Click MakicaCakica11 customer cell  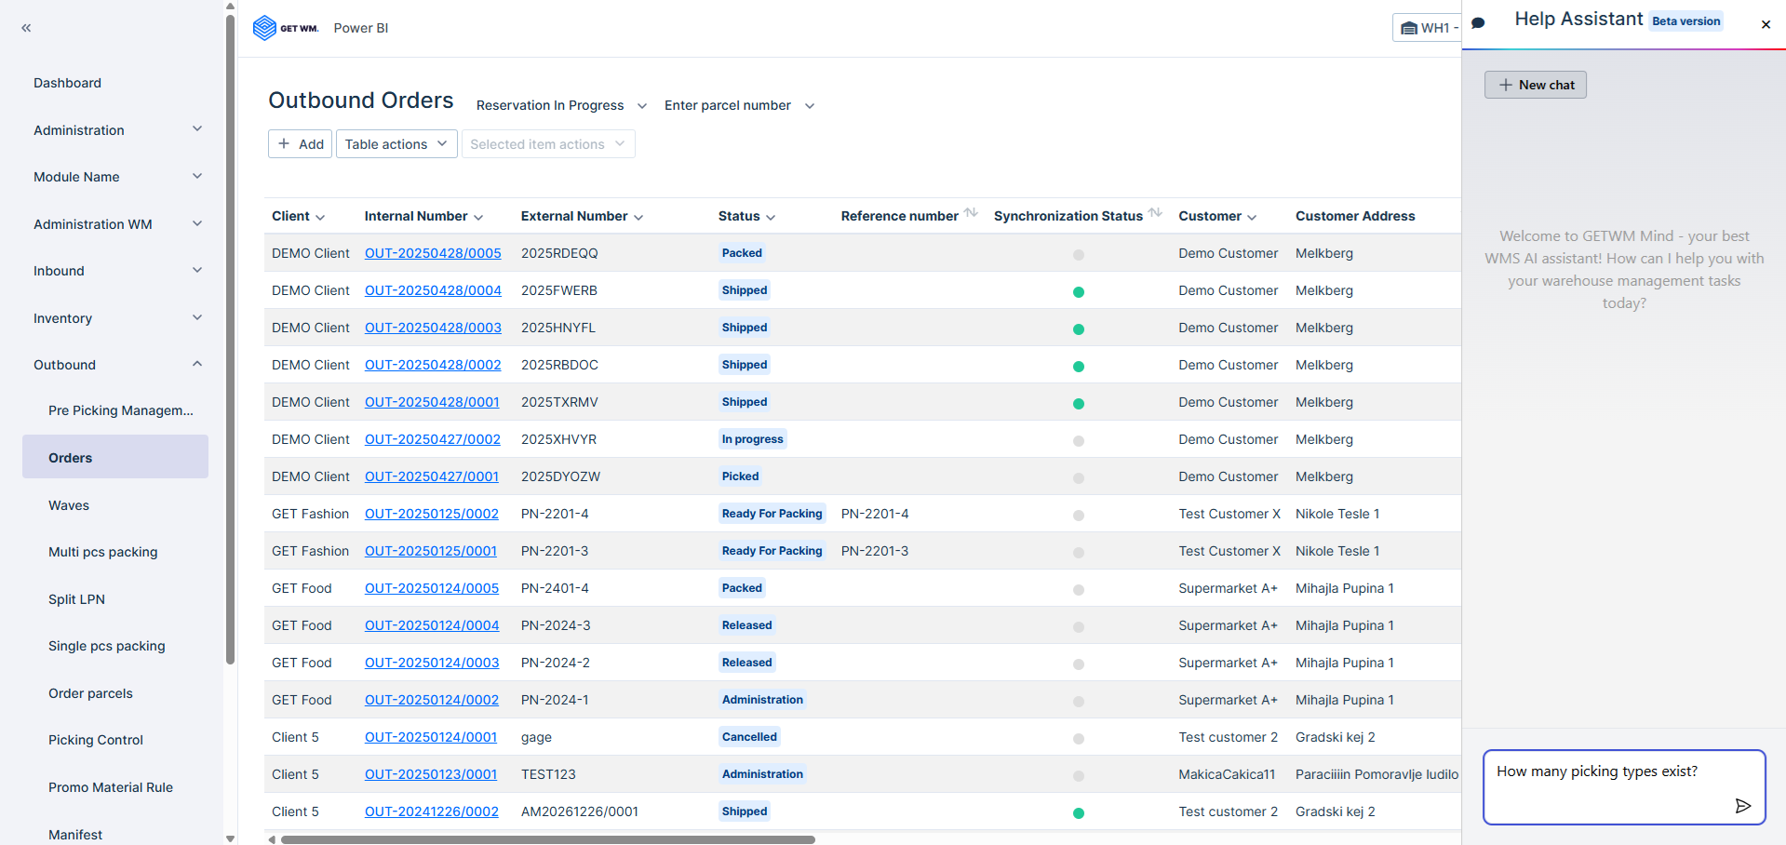(1227, 774)
